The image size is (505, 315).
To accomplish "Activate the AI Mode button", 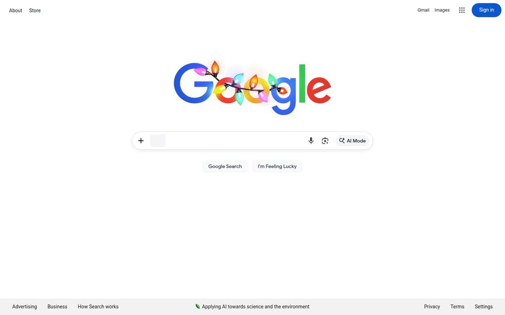I will click(352, 141).
